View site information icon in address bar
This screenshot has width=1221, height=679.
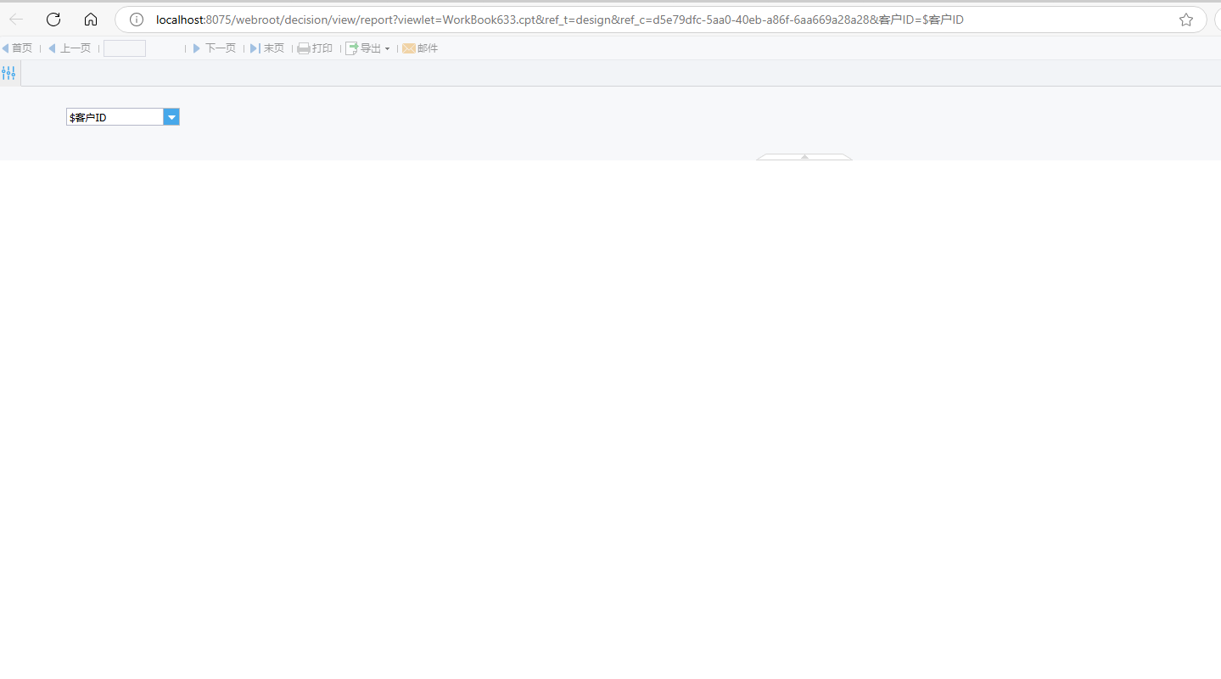[137, 20]
